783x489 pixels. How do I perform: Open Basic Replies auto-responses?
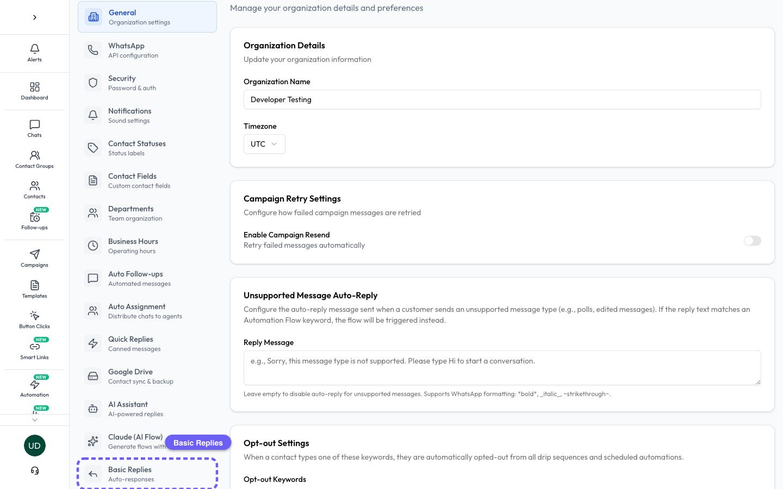coord(147,474)
